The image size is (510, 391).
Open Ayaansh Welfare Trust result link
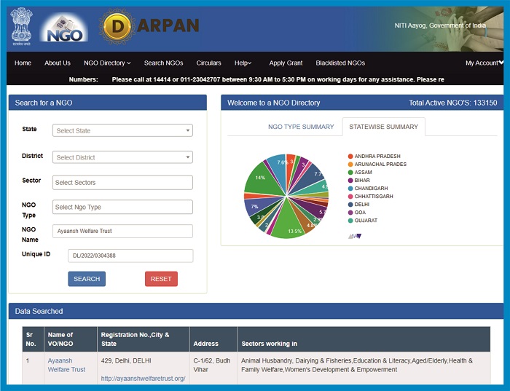click(66, 365)
